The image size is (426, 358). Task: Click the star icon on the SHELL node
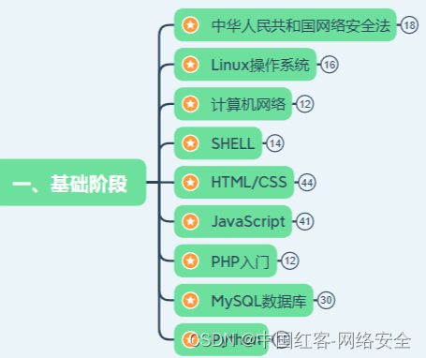coord(190,143)
